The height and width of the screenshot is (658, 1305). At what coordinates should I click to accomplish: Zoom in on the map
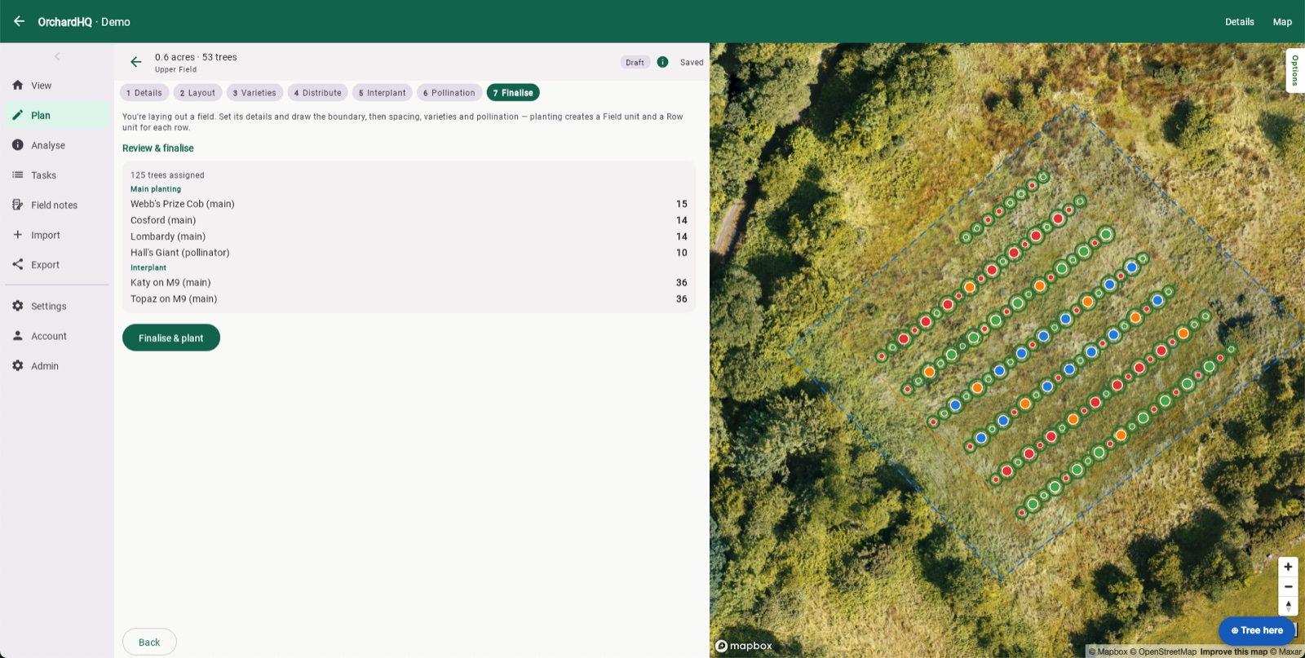click(x=1288, y=567)
